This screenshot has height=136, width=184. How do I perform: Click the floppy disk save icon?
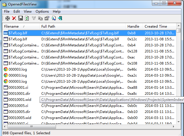click(21, 18)
